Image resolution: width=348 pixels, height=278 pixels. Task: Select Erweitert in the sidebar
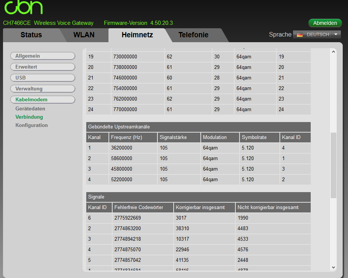[43, 67]
